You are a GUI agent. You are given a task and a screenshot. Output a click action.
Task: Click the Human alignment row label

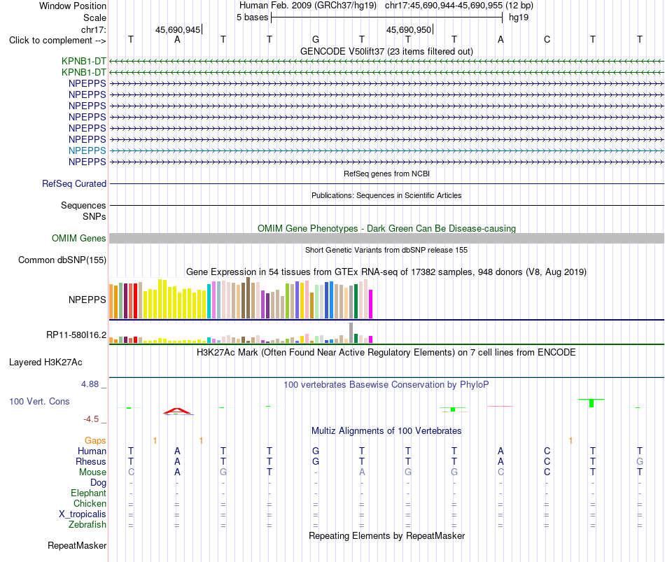pyautogui.click(x=92, y=451)
